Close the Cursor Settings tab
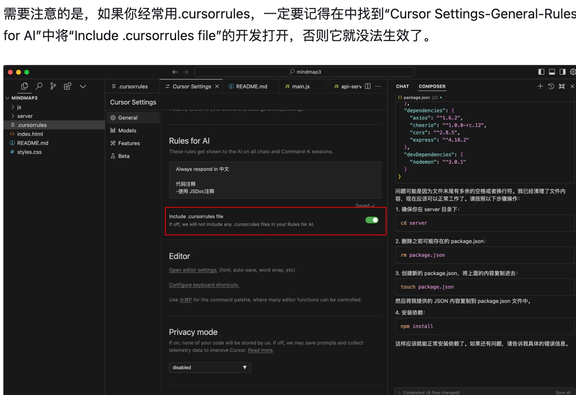 coord(217,86)
